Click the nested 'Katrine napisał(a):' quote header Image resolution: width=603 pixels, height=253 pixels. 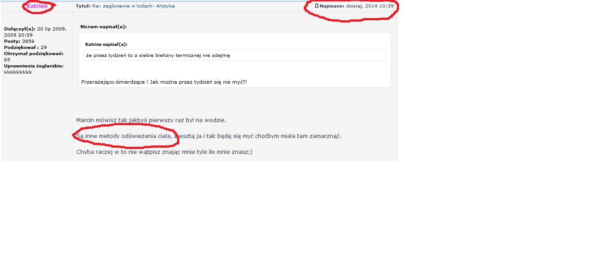(x=106, y=45)
